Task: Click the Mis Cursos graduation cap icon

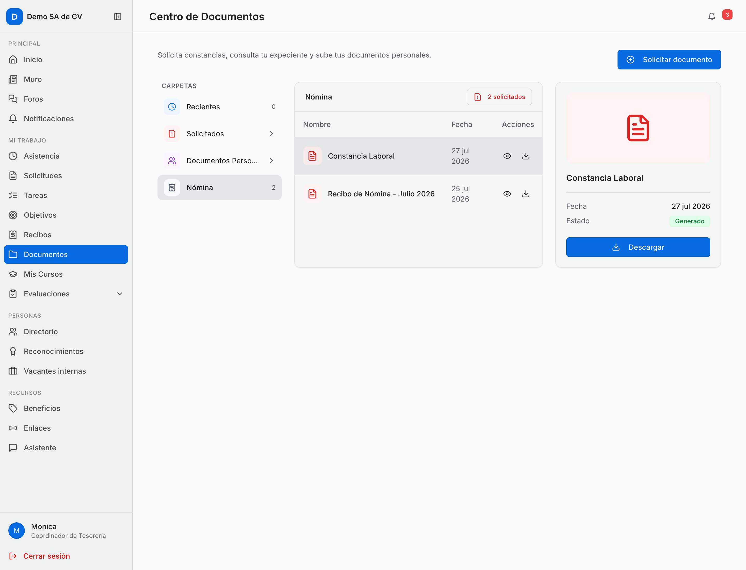Action: coord(13,274)
